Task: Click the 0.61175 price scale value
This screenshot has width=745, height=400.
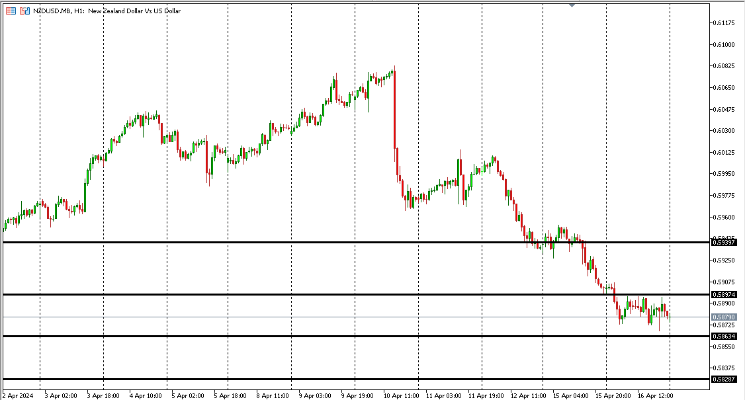Action: [x=724, y=22]
